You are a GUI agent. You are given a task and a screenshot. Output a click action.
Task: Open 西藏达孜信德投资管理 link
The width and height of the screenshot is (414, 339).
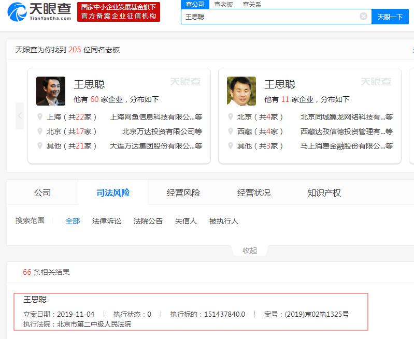point(347,131)
